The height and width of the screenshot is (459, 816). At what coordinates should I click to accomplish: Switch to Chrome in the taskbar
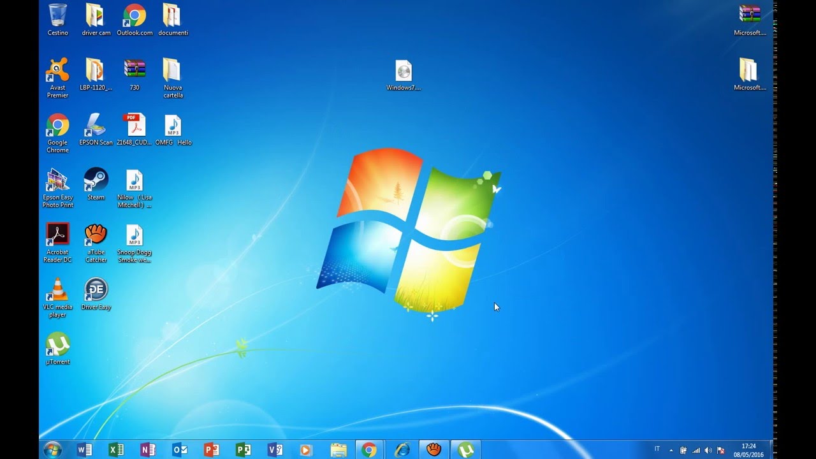[x=369, y=450]
